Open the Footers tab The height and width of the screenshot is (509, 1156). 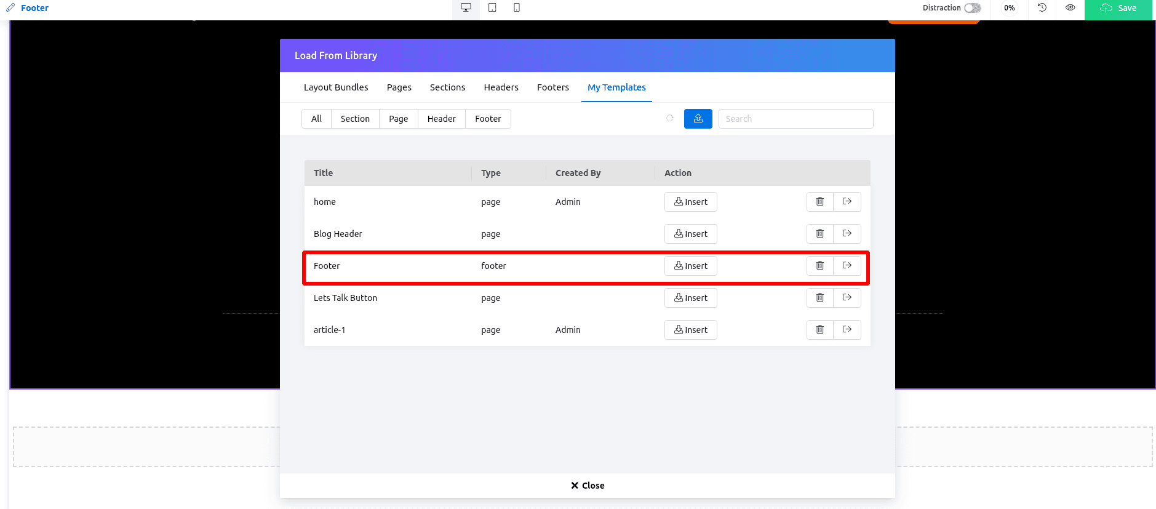[553, 87]
